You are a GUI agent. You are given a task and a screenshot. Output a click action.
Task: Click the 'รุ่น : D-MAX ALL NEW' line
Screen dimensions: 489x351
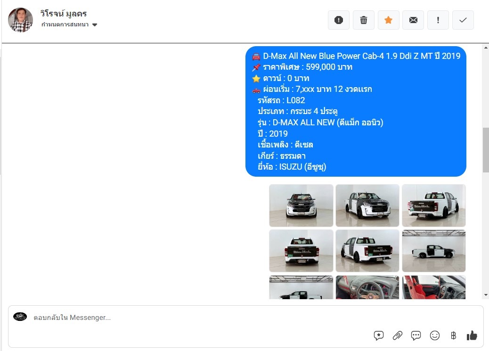[x=320, y=122]
